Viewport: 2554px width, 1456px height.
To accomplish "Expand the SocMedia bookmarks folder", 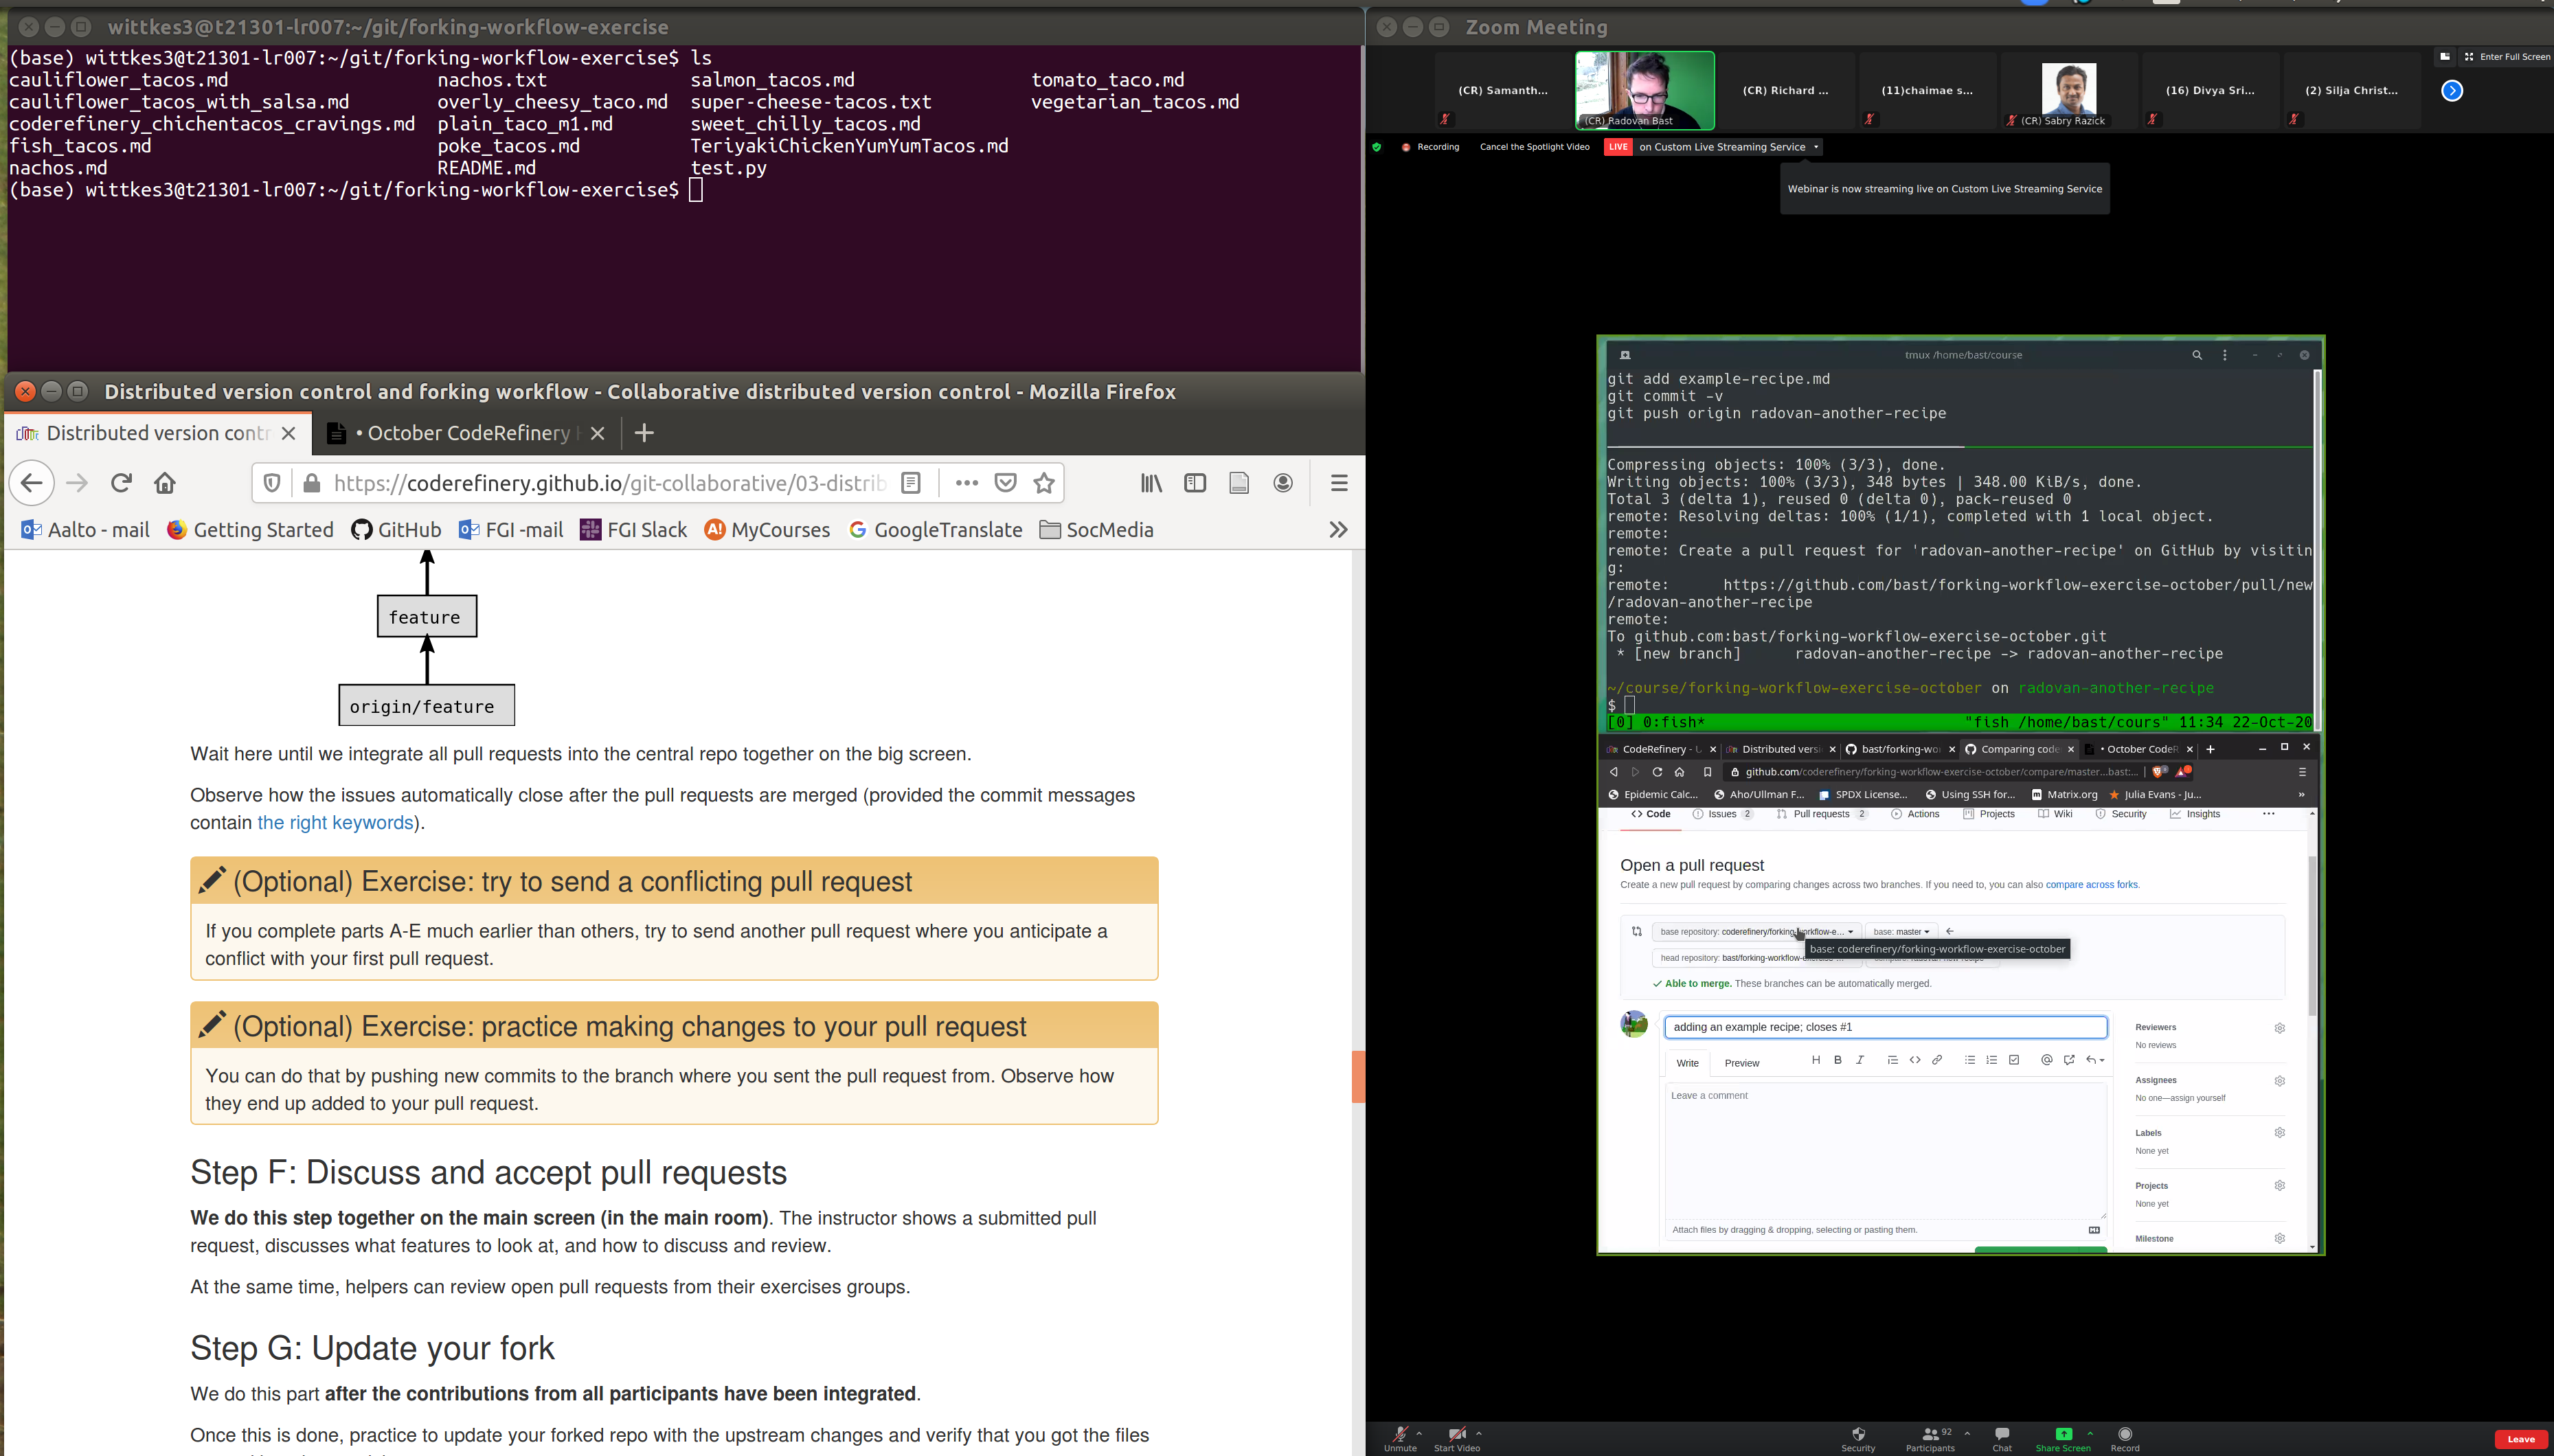I will pyautogui.click(x=1096, y=530).
